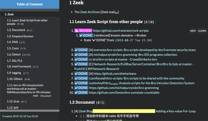Click DONE badge beside JustinAzoff item
This screenshot has width=208, height=121.
click(81, 83)
